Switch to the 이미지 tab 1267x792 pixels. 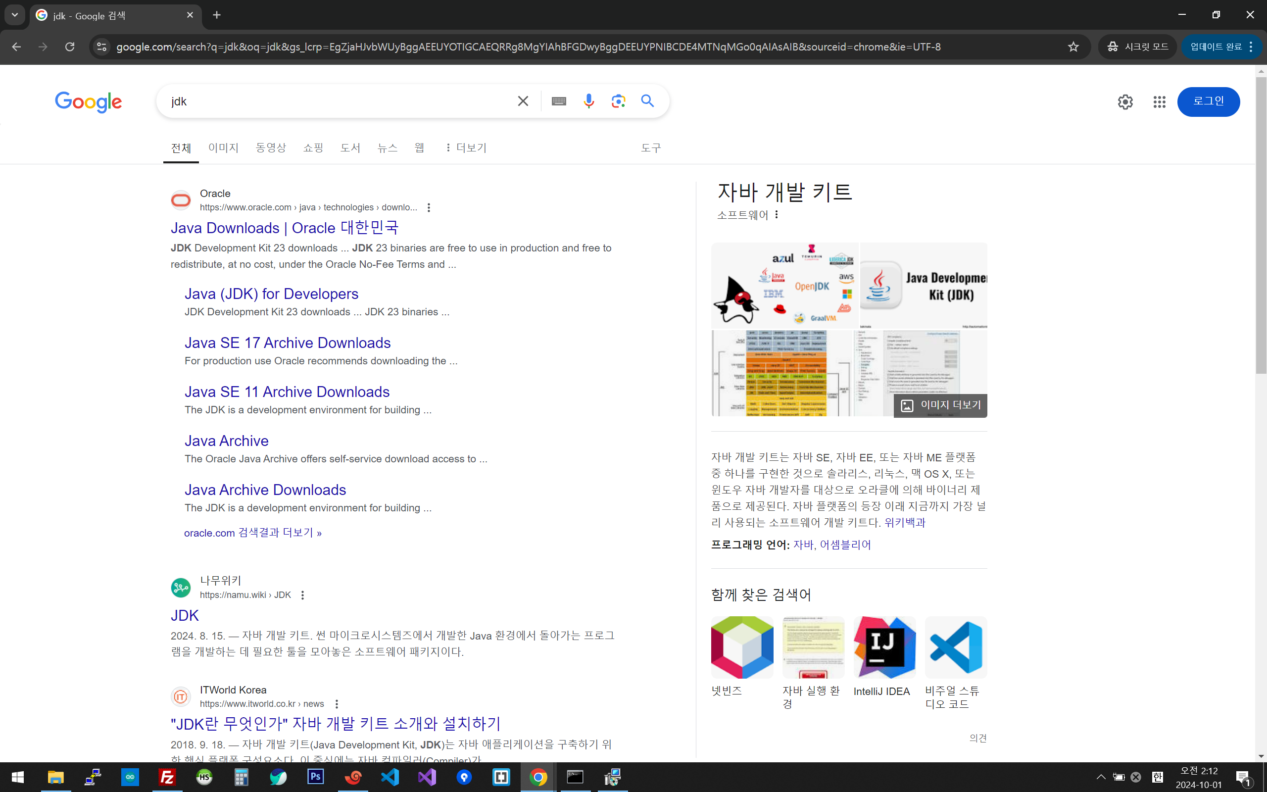pyautogui.click(x=223, y=148)
